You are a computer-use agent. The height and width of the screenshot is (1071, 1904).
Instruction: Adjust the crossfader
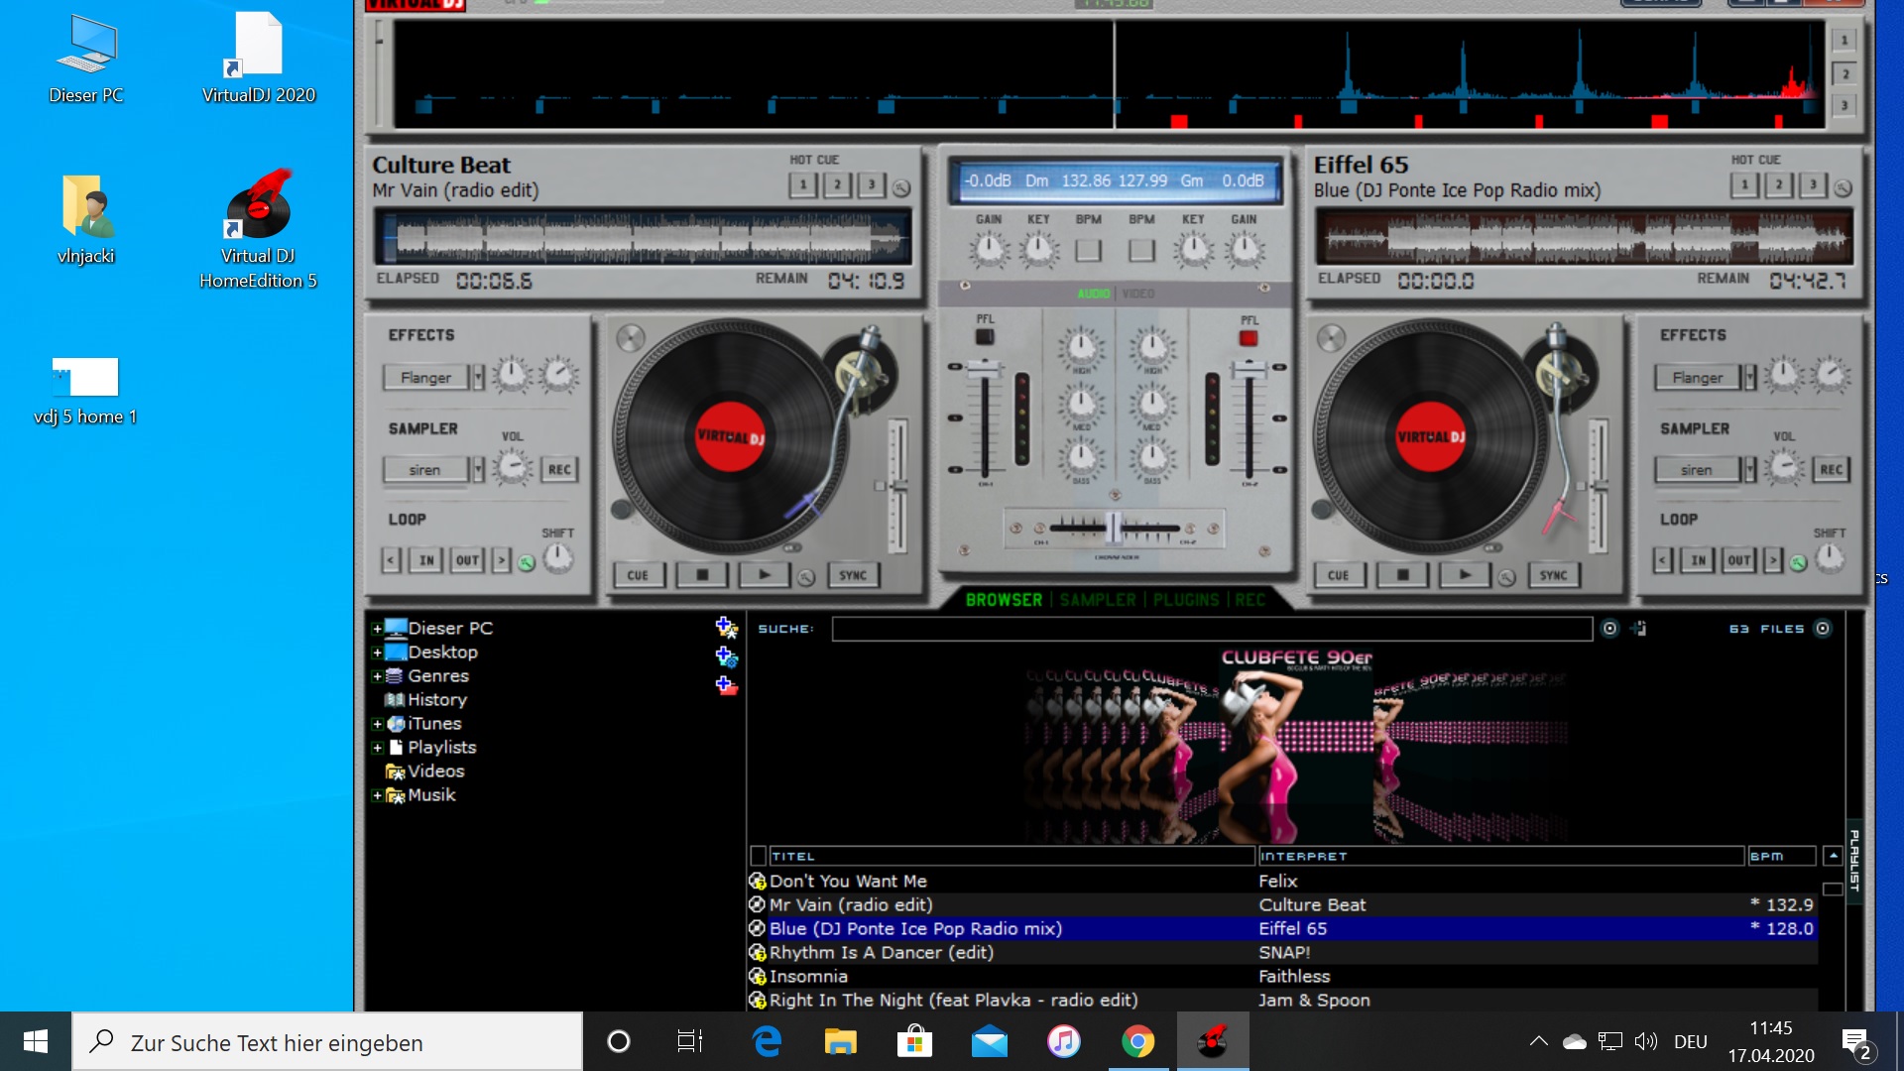(x=1114, y=527)
